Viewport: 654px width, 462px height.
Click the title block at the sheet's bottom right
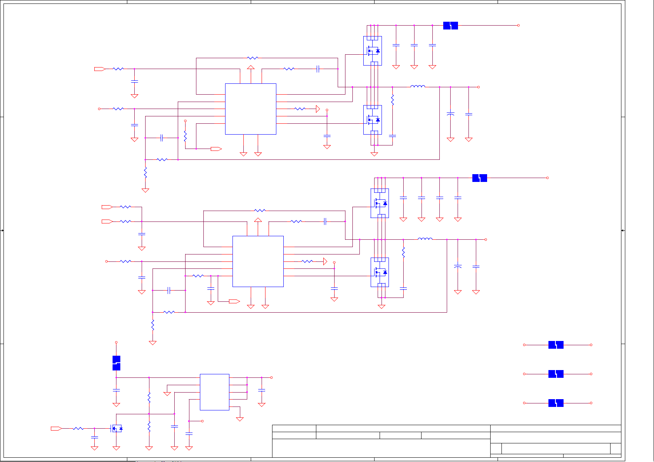tap(447, 441)
